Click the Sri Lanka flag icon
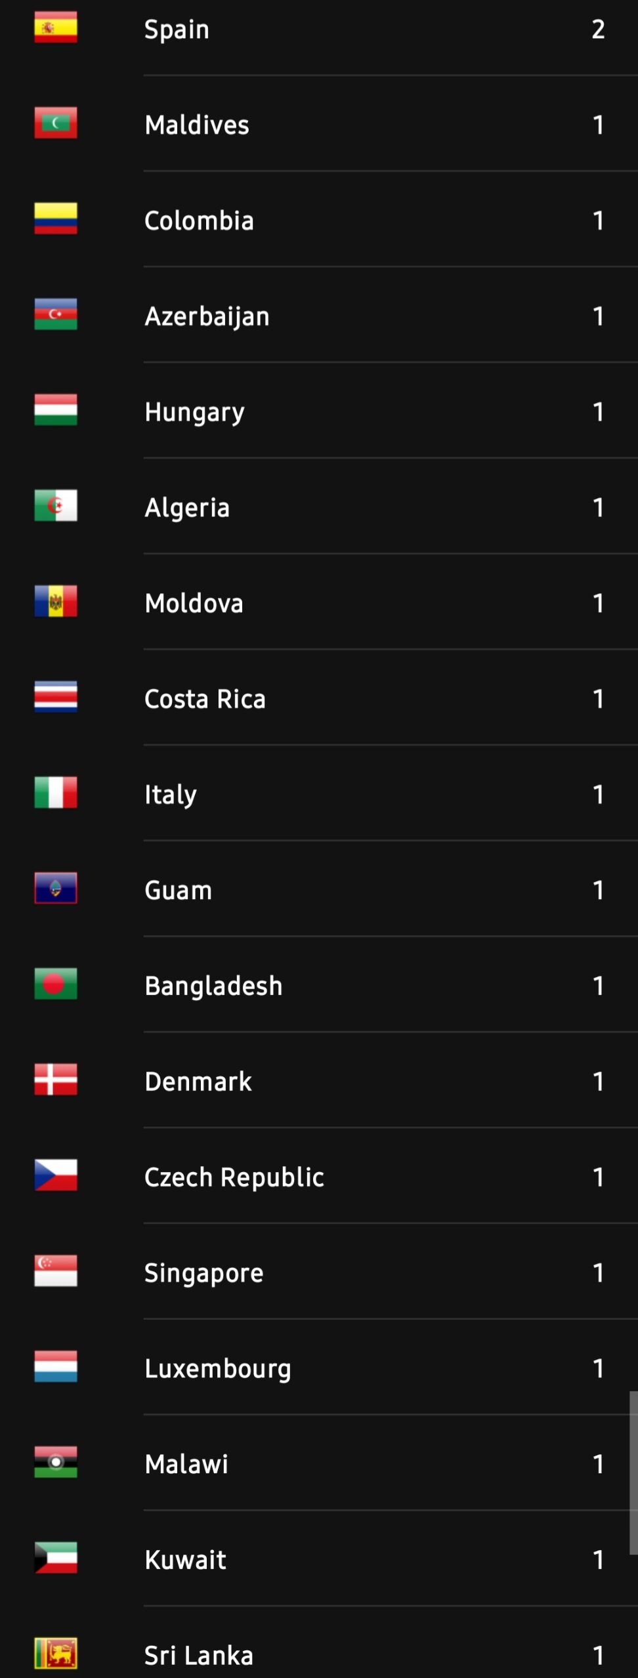The image size is (638, 1678). click(56, 1654)
